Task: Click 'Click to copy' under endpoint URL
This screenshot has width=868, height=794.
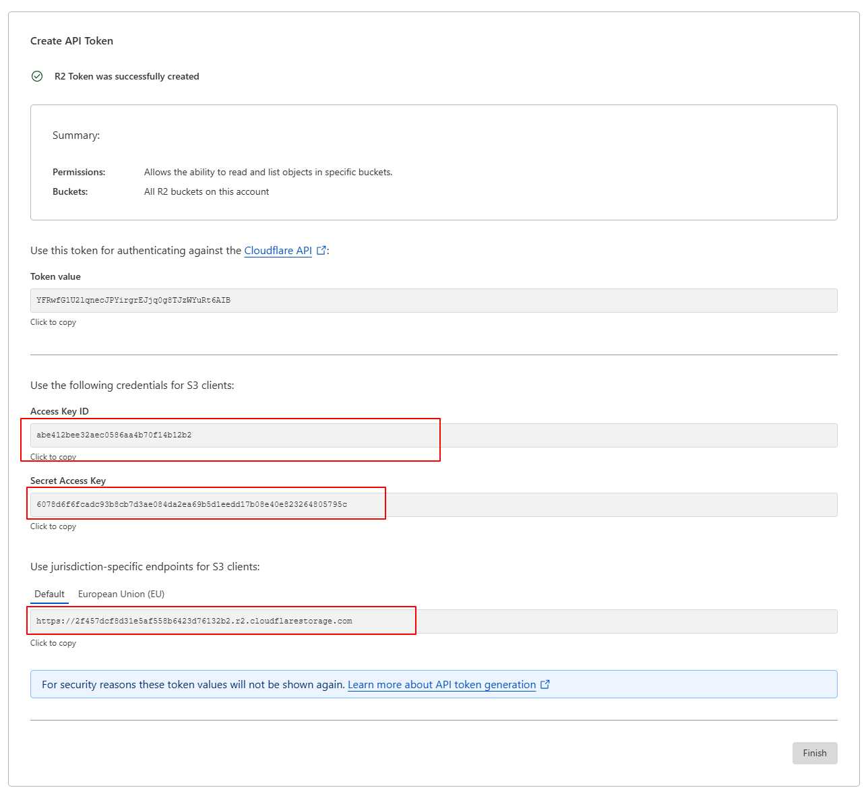Action: [53, 643]
